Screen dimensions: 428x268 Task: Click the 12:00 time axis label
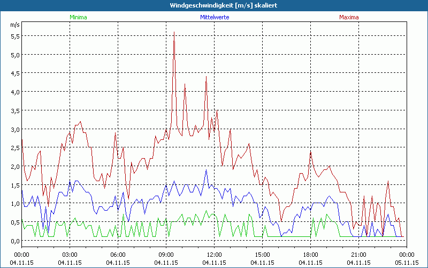pos(214,255)
